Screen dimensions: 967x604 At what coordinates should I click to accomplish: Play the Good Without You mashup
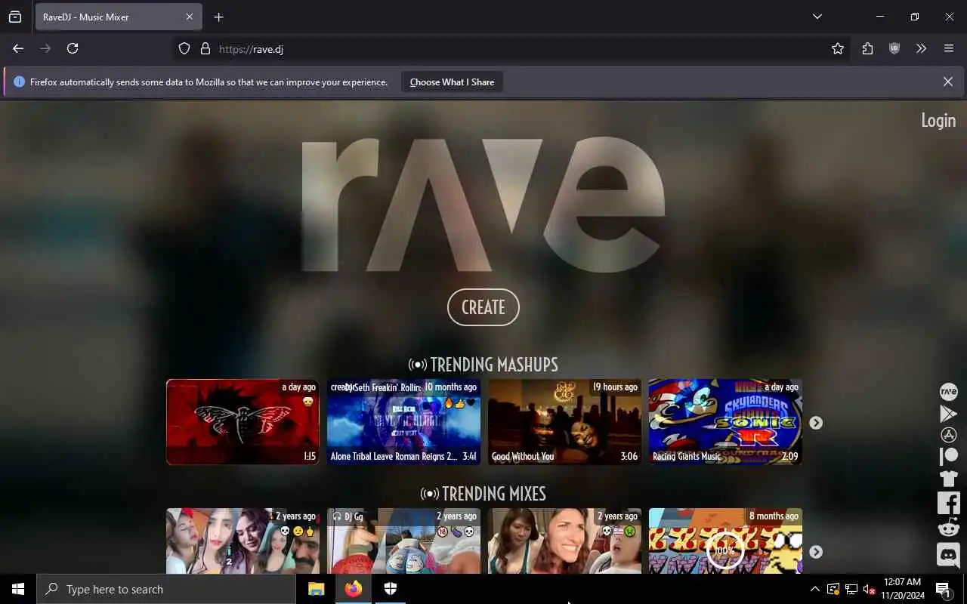pyautogui.click(x=564, y=422)
